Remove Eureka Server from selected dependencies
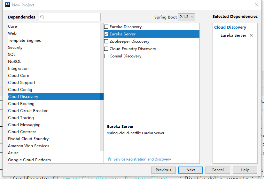Image resolution: width=264 pixels, height=179 pixels. tap(251, 35)
